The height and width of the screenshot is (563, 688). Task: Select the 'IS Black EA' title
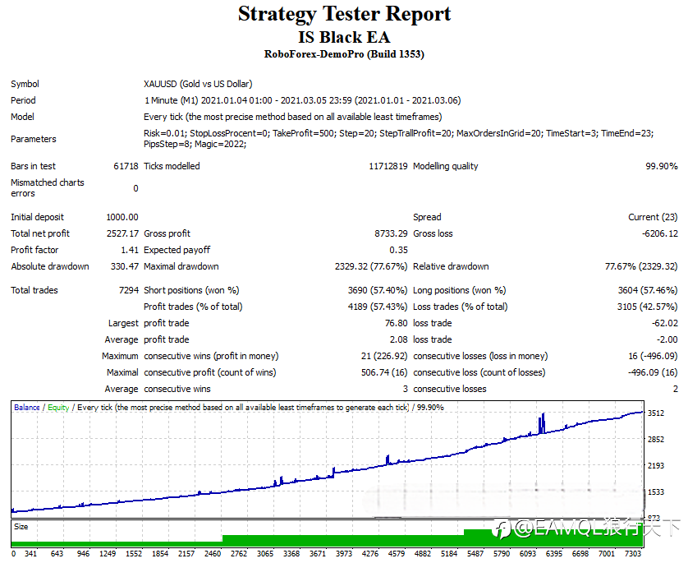click(x=344, y=37)
